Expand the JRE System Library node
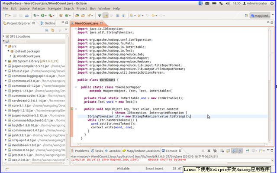The image size is (277, 173). coord(6,61)
